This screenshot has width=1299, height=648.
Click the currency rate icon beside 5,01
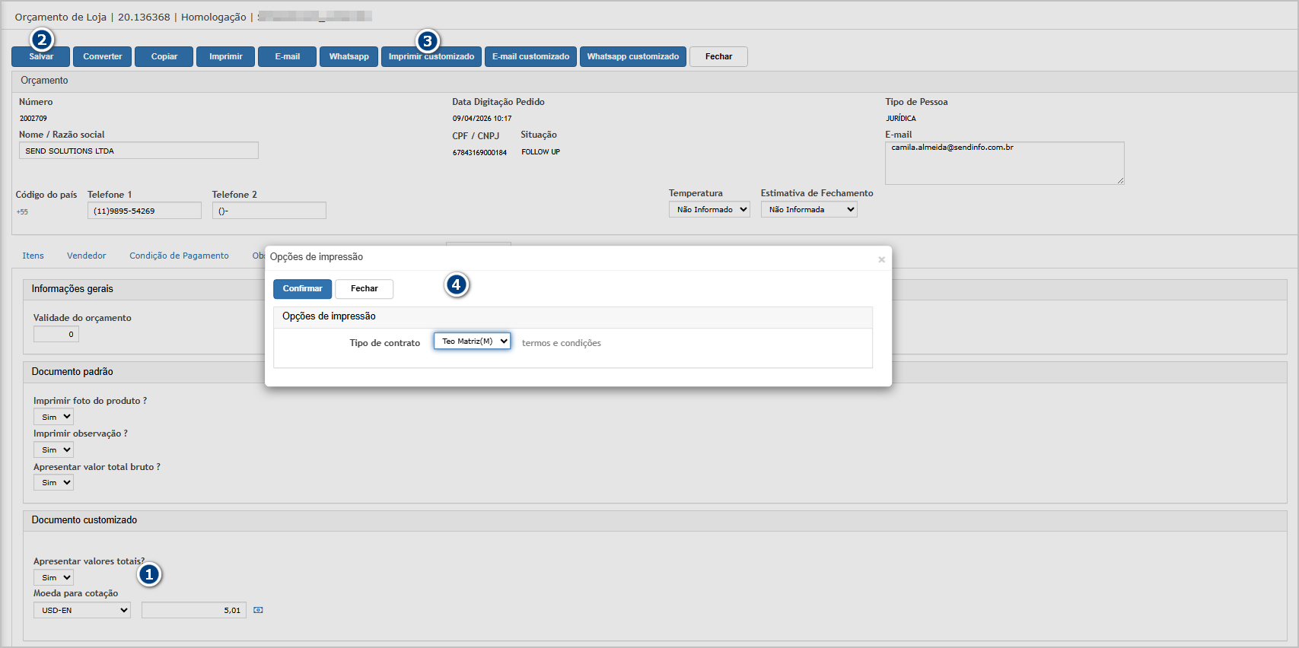click(x=258, y=610)
